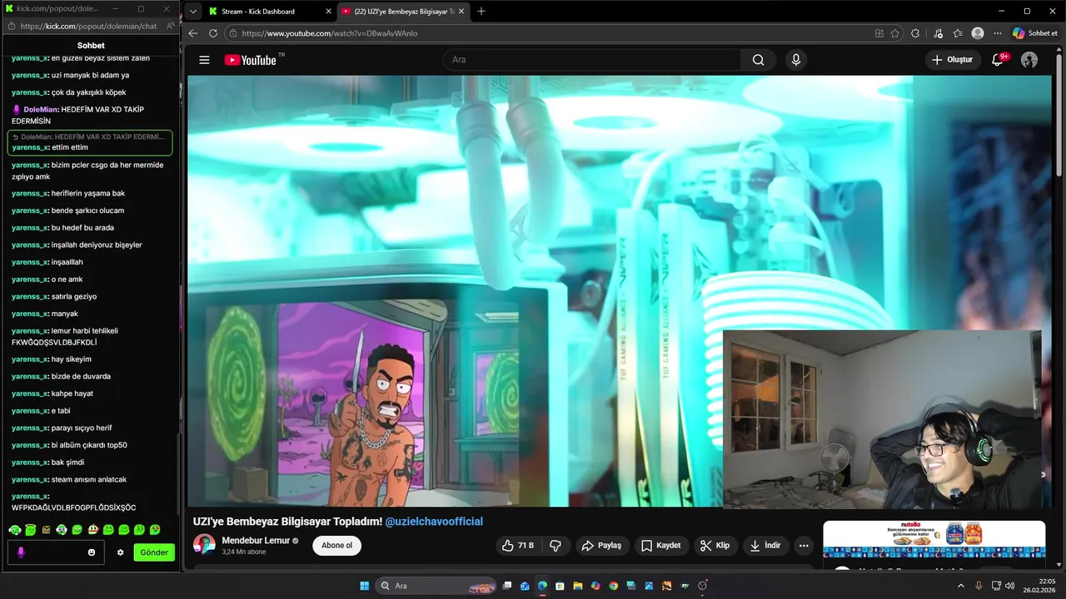Open the Edge tab actions dropdown chevron
The image size is (1066, 599).
click(193, 12)
